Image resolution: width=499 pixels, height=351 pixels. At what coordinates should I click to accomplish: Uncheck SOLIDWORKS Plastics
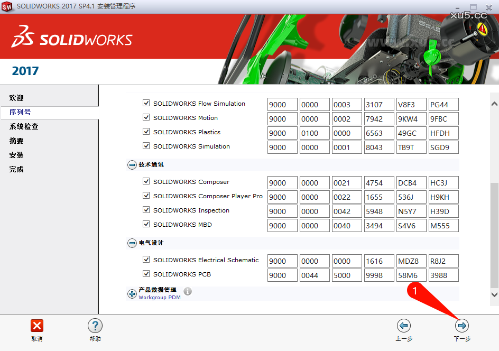(146, 132)
